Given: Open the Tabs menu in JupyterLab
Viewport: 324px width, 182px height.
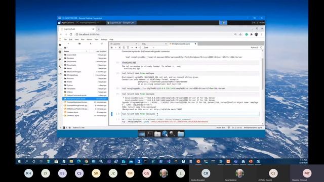Looking at the screenshot, I should click(96, 39).
